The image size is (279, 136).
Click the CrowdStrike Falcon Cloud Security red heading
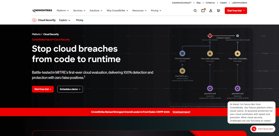51,40
